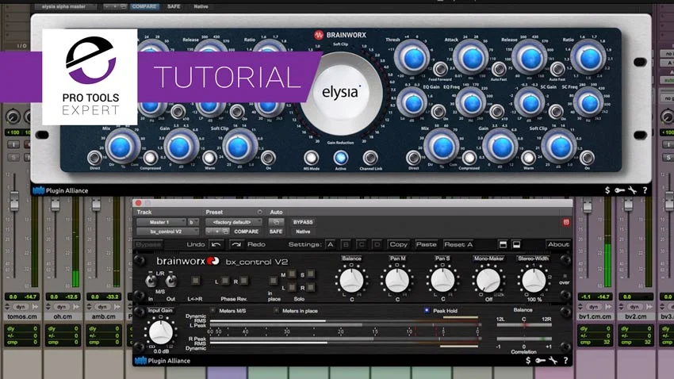Image resolution: width=674 pixels, height=379 pixels.
Task: Click the question mark icon in elysia footer
Action: 645,190
